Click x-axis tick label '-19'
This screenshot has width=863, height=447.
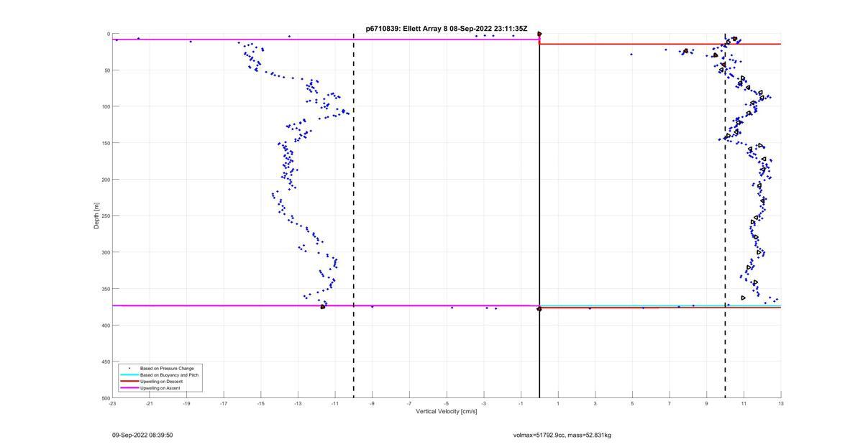click(x=186, y=404)
